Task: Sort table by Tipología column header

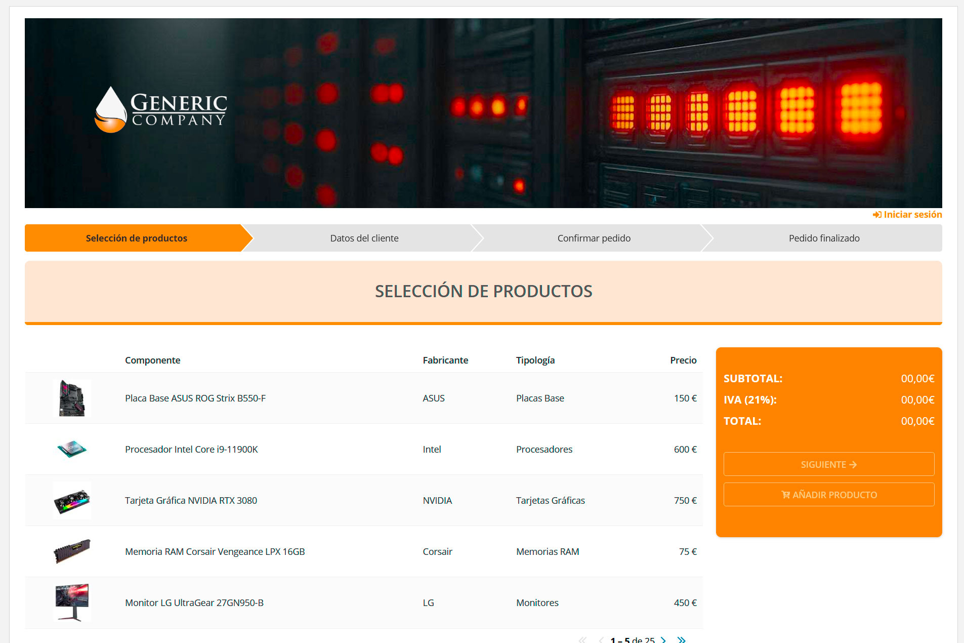Action: point(535,360)
